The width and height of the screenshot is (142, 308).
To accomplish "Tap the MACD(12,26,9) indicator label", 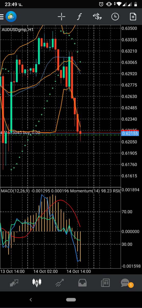I will point(15,191).
